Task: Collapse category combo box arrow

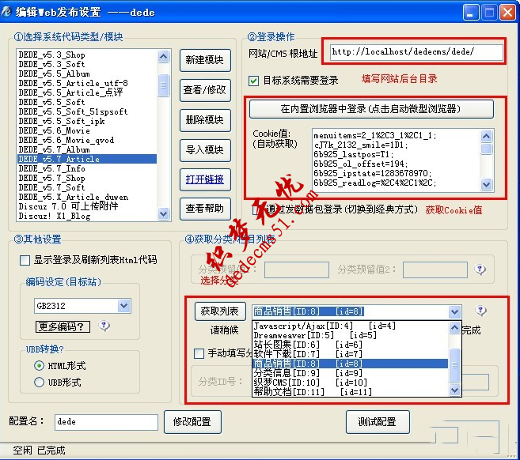Action: tap(454, 311)
